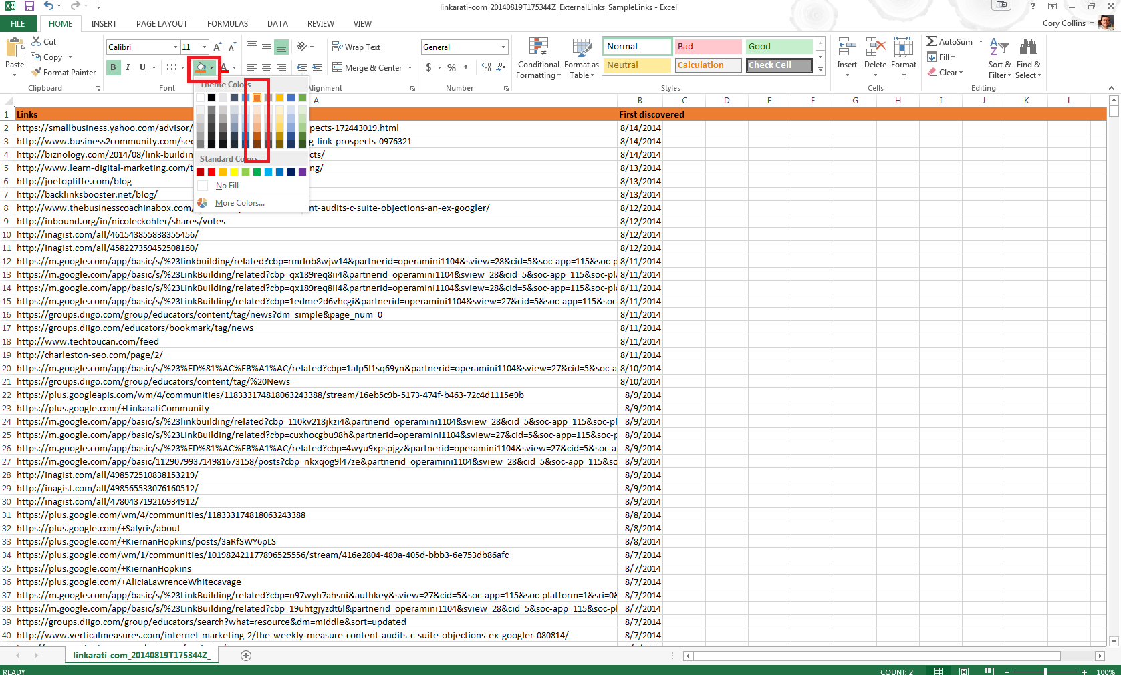This screenshot has width=1121, height=675.
Task: Toggle italic formatting
Action: pos(127,67)
